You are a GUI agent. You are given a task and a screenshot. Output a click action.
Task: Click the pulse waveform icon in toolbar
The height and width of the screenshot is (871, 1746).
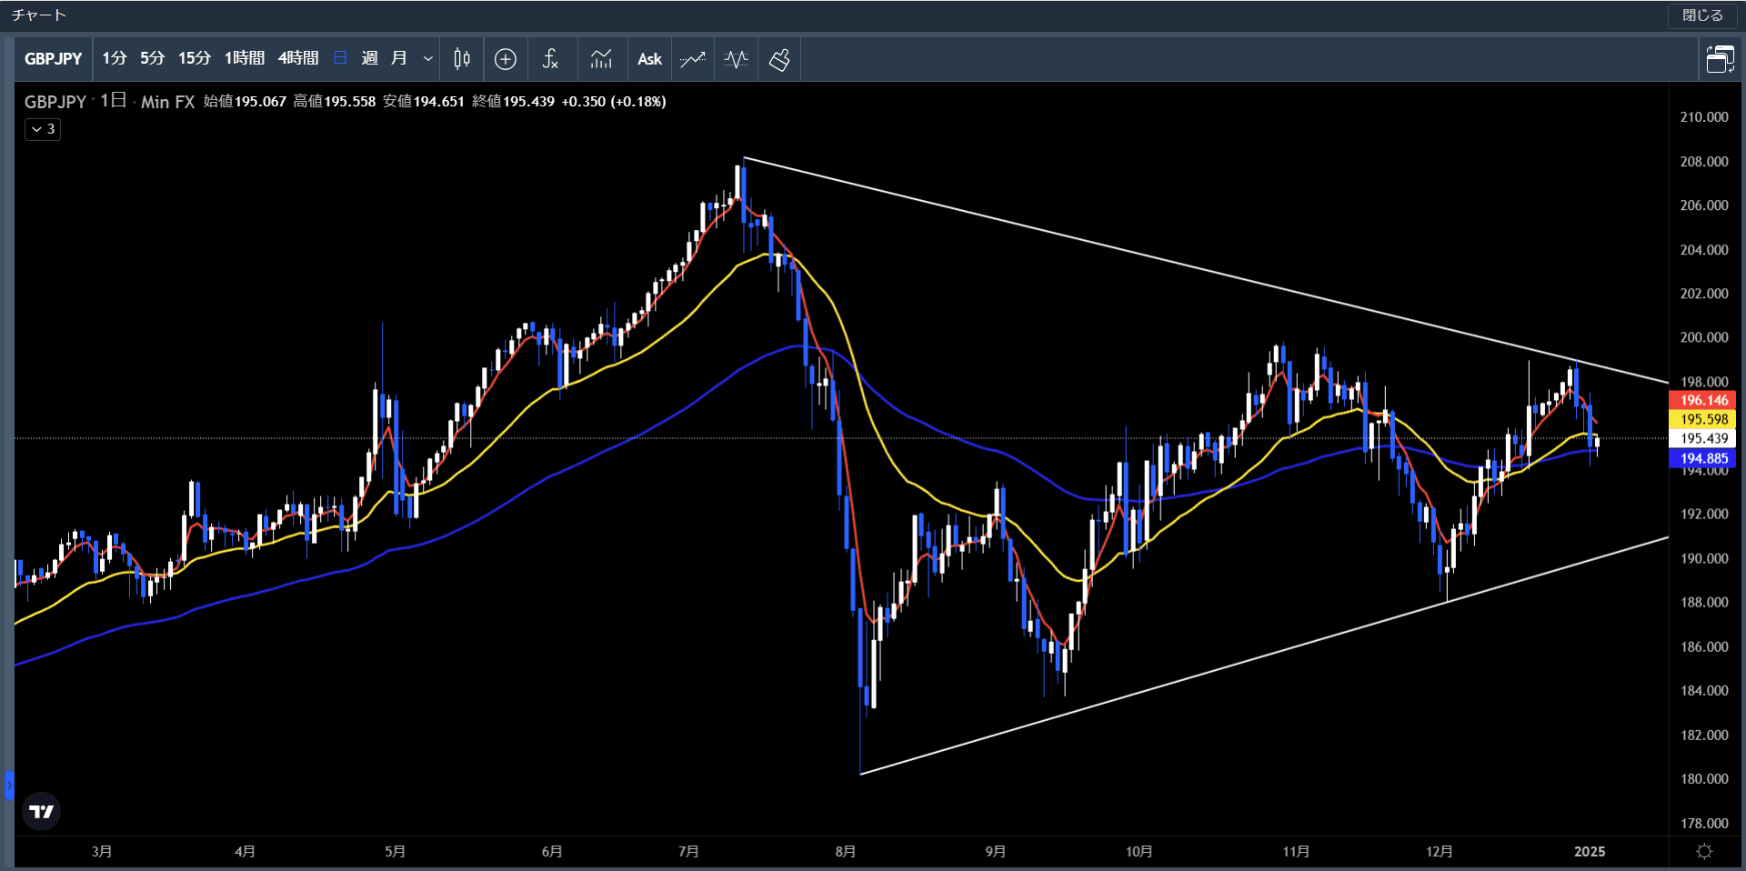click(x=737, y=59)
